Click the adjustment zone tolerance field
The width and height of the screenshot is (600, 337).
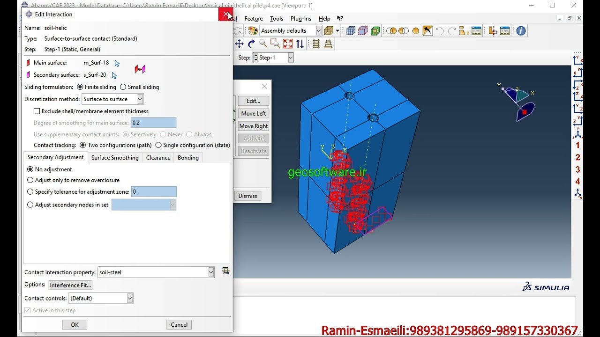tap(154, 191)
